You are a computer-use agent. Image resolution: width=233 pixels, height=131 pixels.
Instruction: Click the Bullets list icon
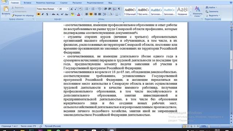coord(87,9)
